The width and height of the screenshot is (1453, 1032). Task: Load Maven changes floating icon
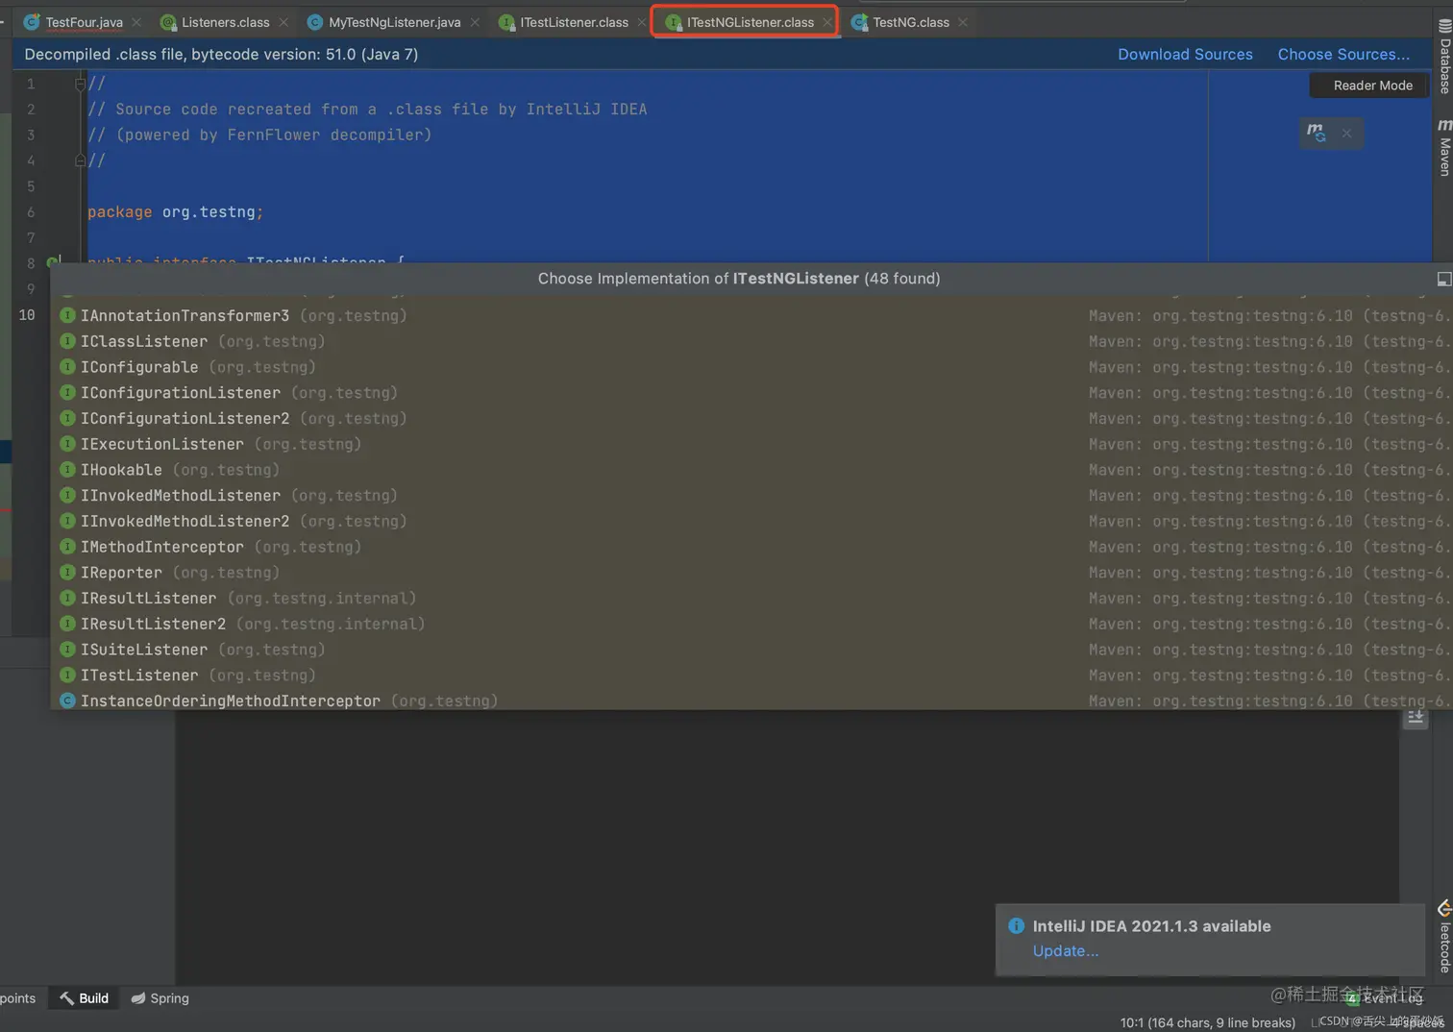tap(1316, 133)
